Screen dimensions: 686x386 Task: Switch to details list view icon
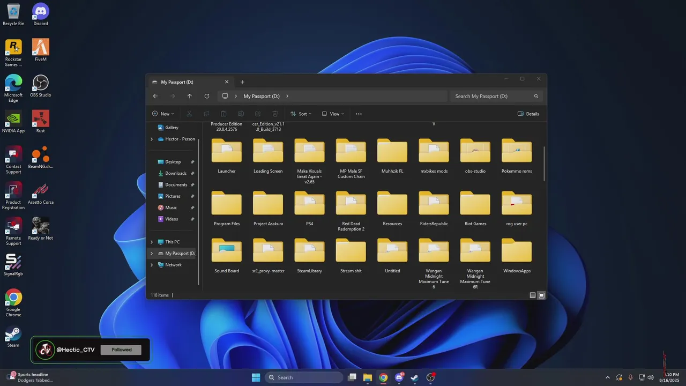[x=533, y=295]
